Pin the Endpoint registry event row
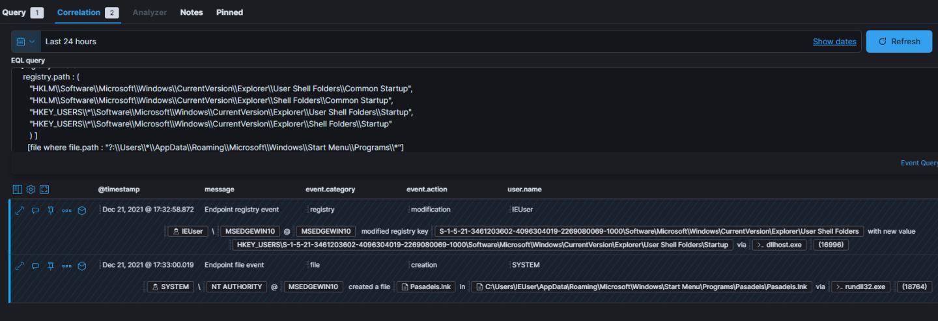 51,210
